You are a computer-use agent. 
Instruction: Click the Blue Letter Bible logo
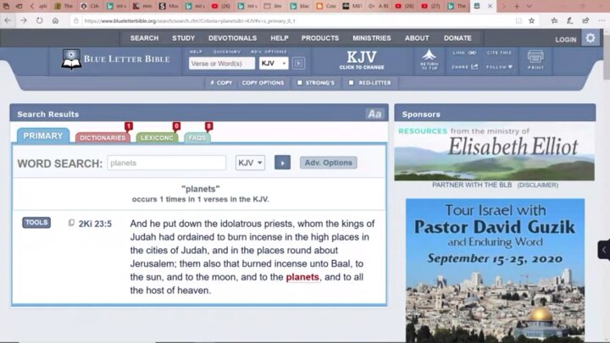tap(117, 59)
